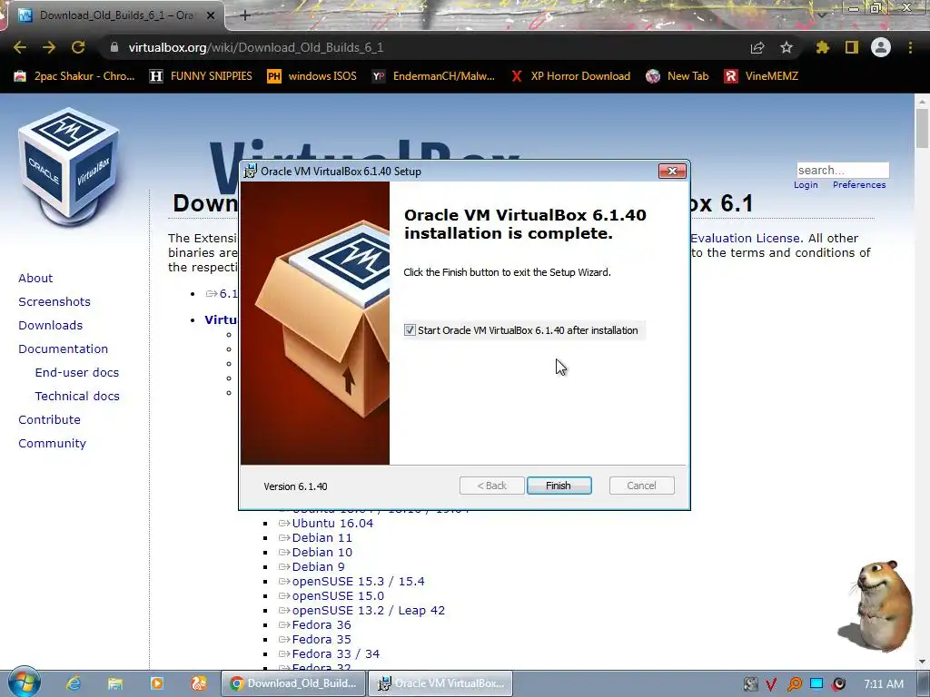
Task: Click the address bar URL
Action: click(x=255, y=47)
